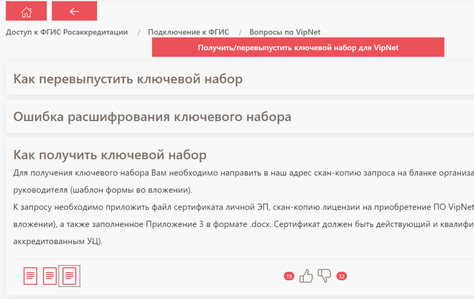Open "Доступ к ФГИС Росаккредитации" breadcrumb
Screen dimensions: 474x299
pos(67,32)
